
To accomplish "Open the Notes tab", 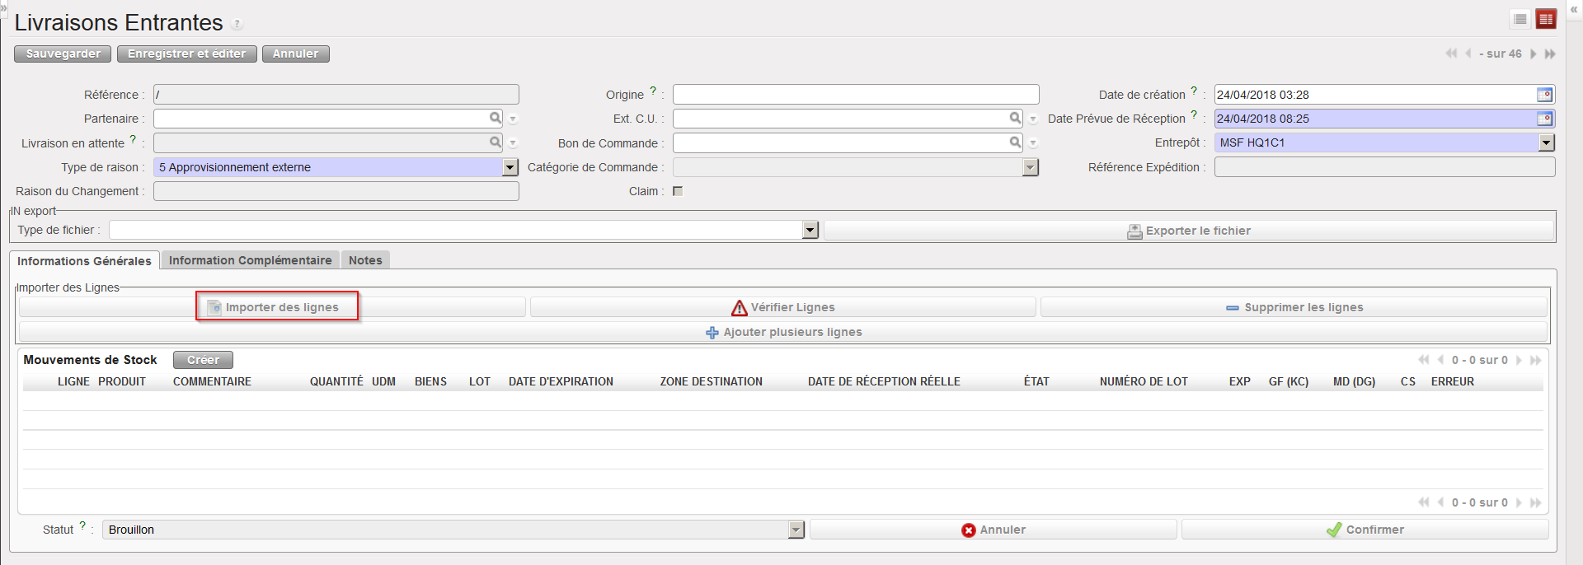I will 365,260.
